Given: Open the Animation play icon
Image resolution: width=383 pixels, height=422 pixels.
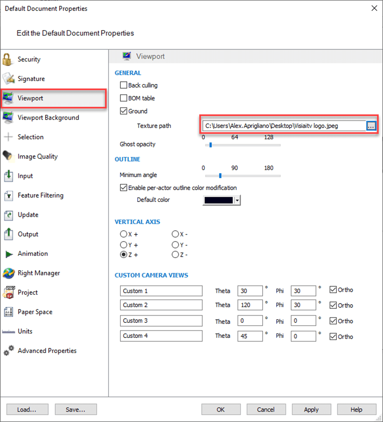Looking at the screenshot, I should click(8, 254).
